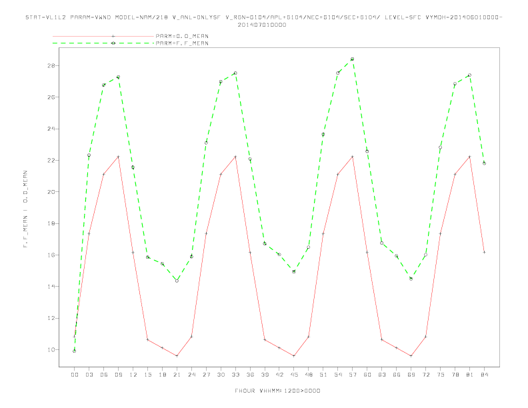Click x-axis tick label 84
Viewport: 528px width, 408px height.
click(484, 375)
